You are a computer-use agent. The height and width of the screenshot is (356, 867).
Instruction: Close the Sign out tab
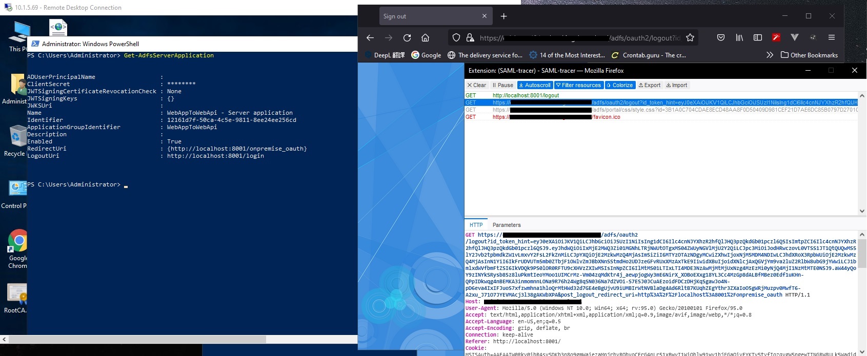(x=485, y=16)
